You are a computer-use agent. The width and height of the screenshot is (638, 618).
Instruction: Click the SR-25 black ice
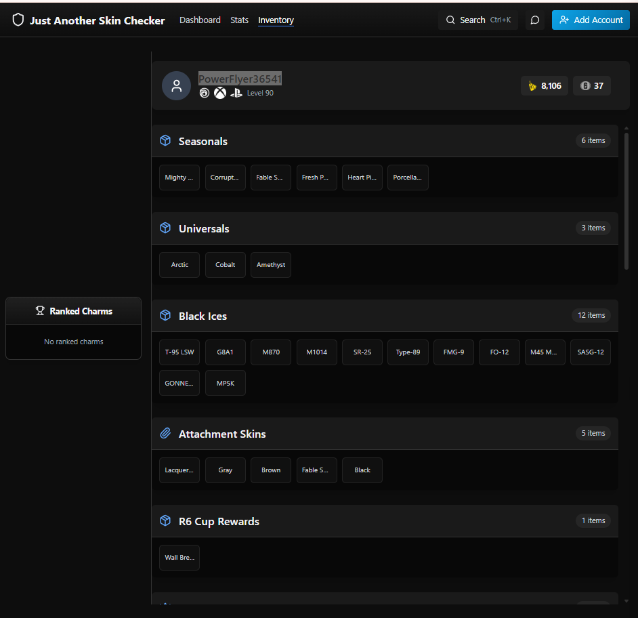[362, 352]
